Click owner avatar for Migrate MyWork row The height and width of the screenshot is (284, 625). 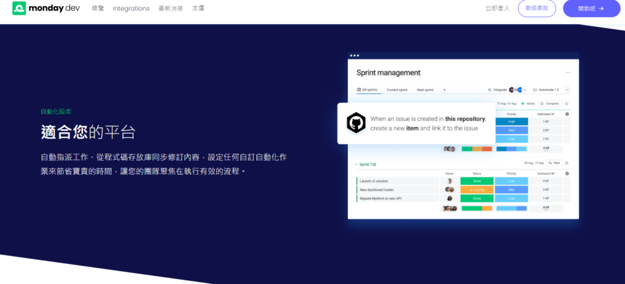click(450, 198)
